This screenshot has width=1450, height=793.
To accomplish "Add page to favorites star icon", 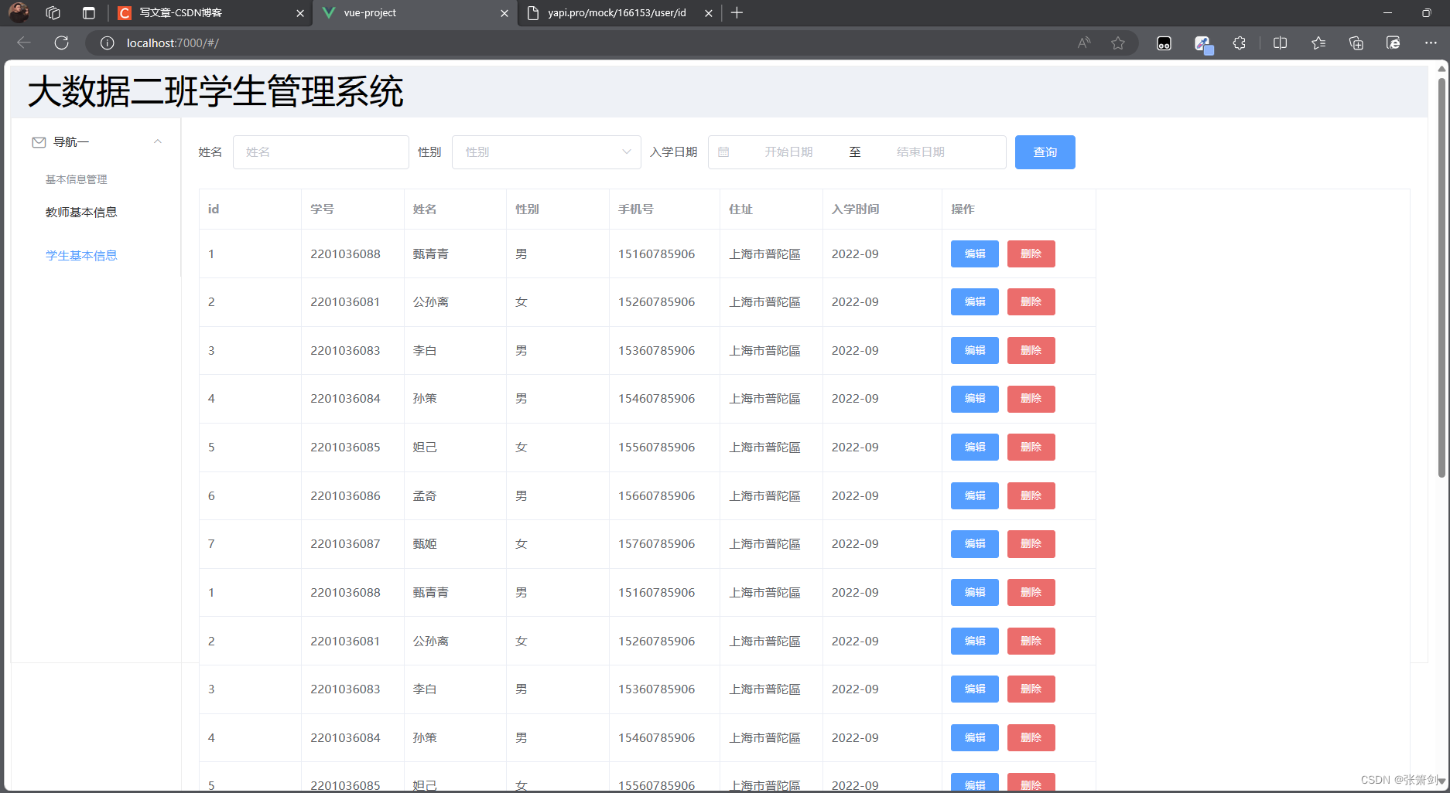I will click(1118, 43).
